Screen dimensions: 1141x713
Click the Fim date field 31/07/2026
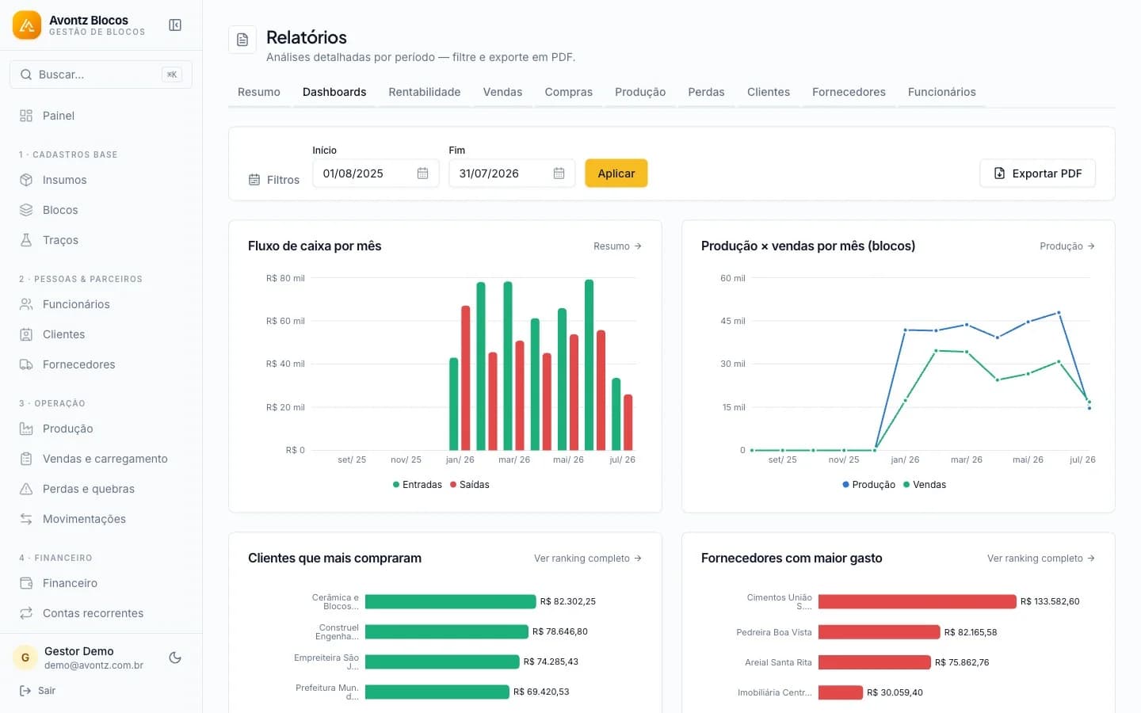512,173
